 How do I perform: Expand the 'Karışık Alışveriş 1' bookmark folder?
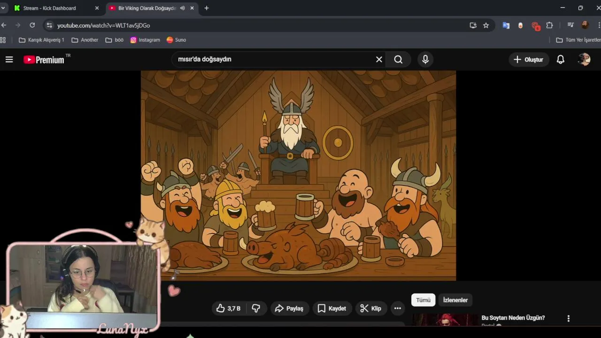click(41, 40)
